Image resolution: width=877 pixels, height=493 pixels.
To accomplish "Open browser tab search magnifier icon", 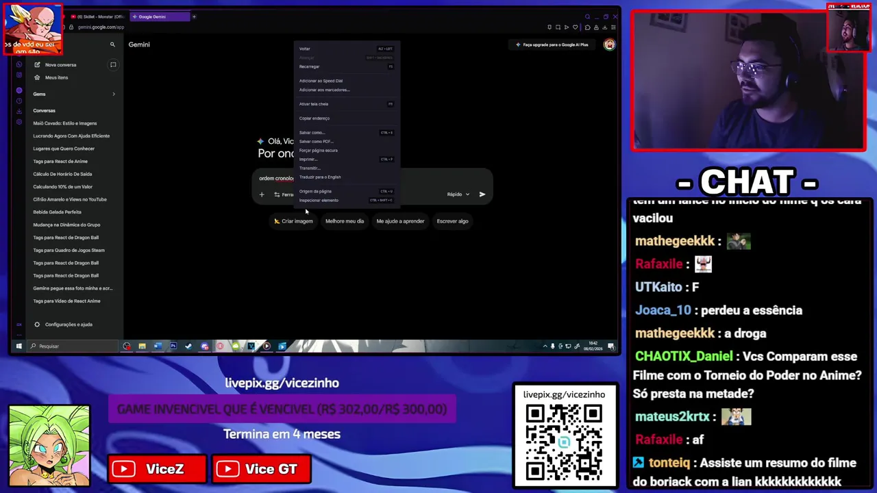I will pyautogui.click(x=587, y=16).
